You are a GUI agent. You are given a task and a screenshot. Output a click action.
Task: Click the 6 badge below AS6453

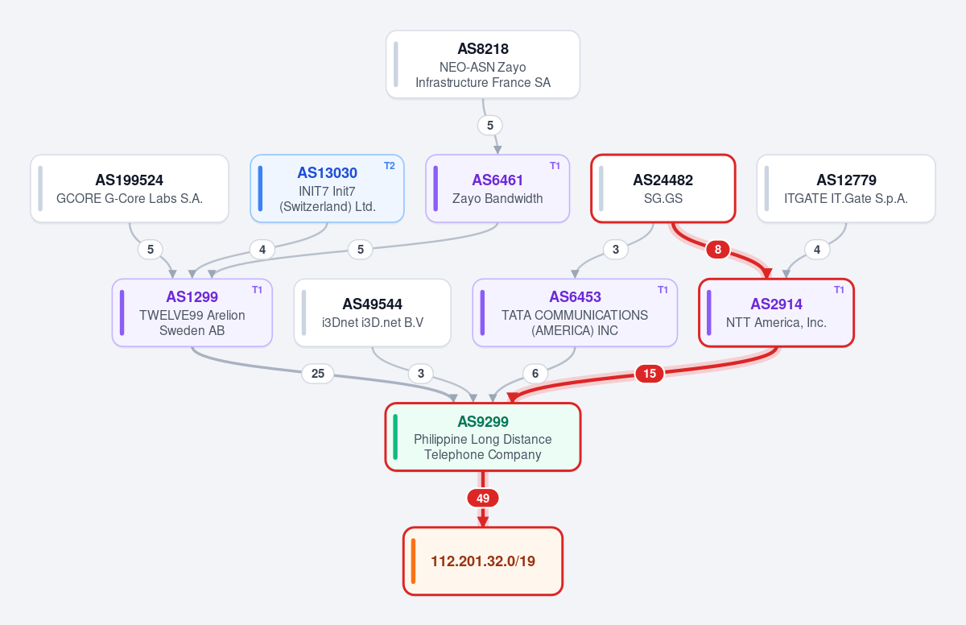point(535,374)
